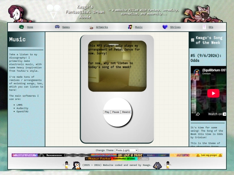This screenshot has height=175, width=234.
Task: Click the OCs character icon in navbar
Action: point(204,27)
